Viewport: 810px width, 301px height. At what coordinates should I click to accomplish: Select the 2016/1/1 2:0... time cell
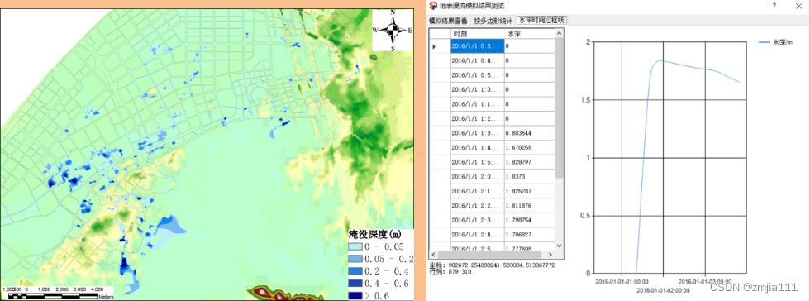[478, 176]
